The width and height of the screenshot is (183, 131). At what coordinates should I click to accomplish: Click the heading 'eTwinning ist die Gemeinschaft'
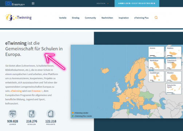click(x=34, y=49)
